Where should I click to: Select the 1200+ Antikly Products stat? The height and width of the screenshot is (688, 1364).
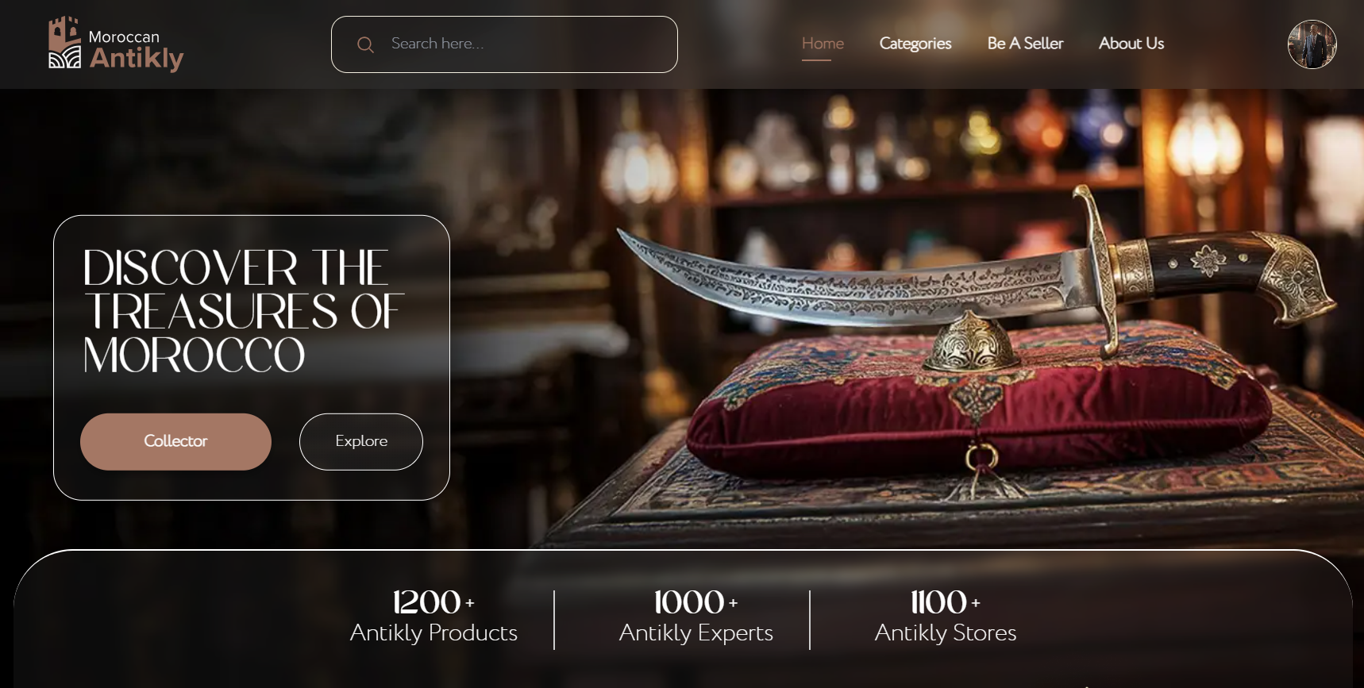(x=433, y=617)
